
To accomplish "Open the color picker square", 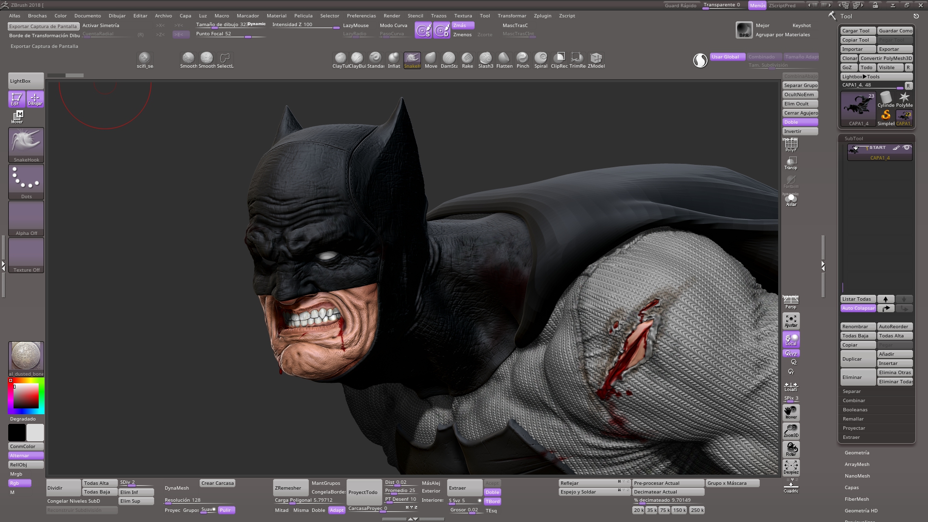I will (26, 396).
